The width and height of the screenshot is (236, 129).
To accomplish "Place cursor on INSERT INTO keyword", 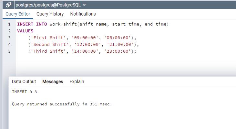I will pyautogui.click(x=32, y=24).
